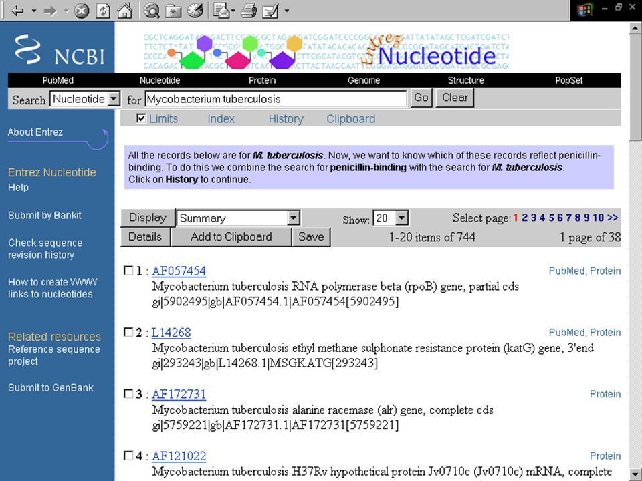Open the Limits link
The height and width of the screenshot is (481, 642).
point(163,119)
